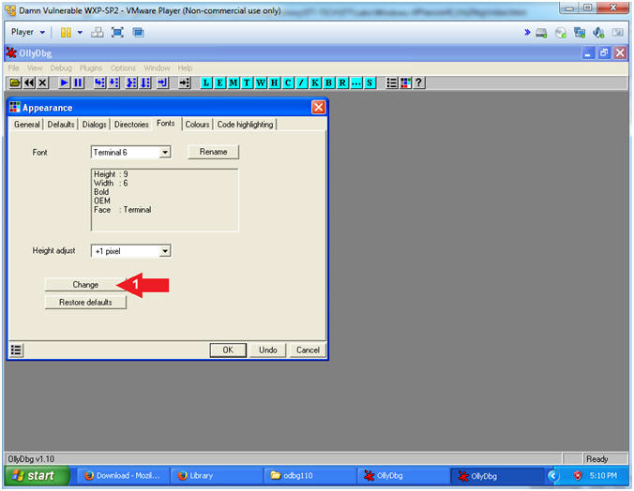Click the Appearance options colored grid icon
634x491 pixels.
[x=405, y=82]
